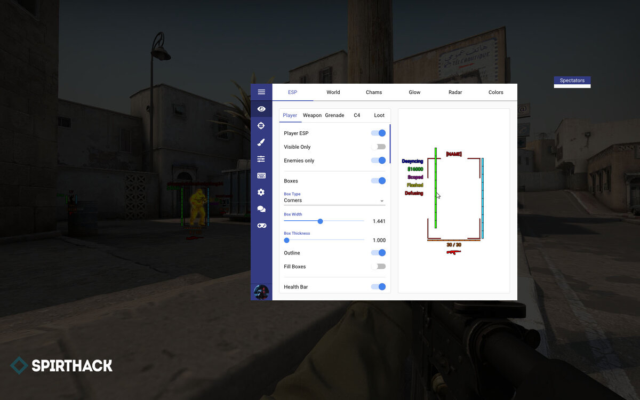
Task: Click the Spectators panel header
Action: coord(572,81)
